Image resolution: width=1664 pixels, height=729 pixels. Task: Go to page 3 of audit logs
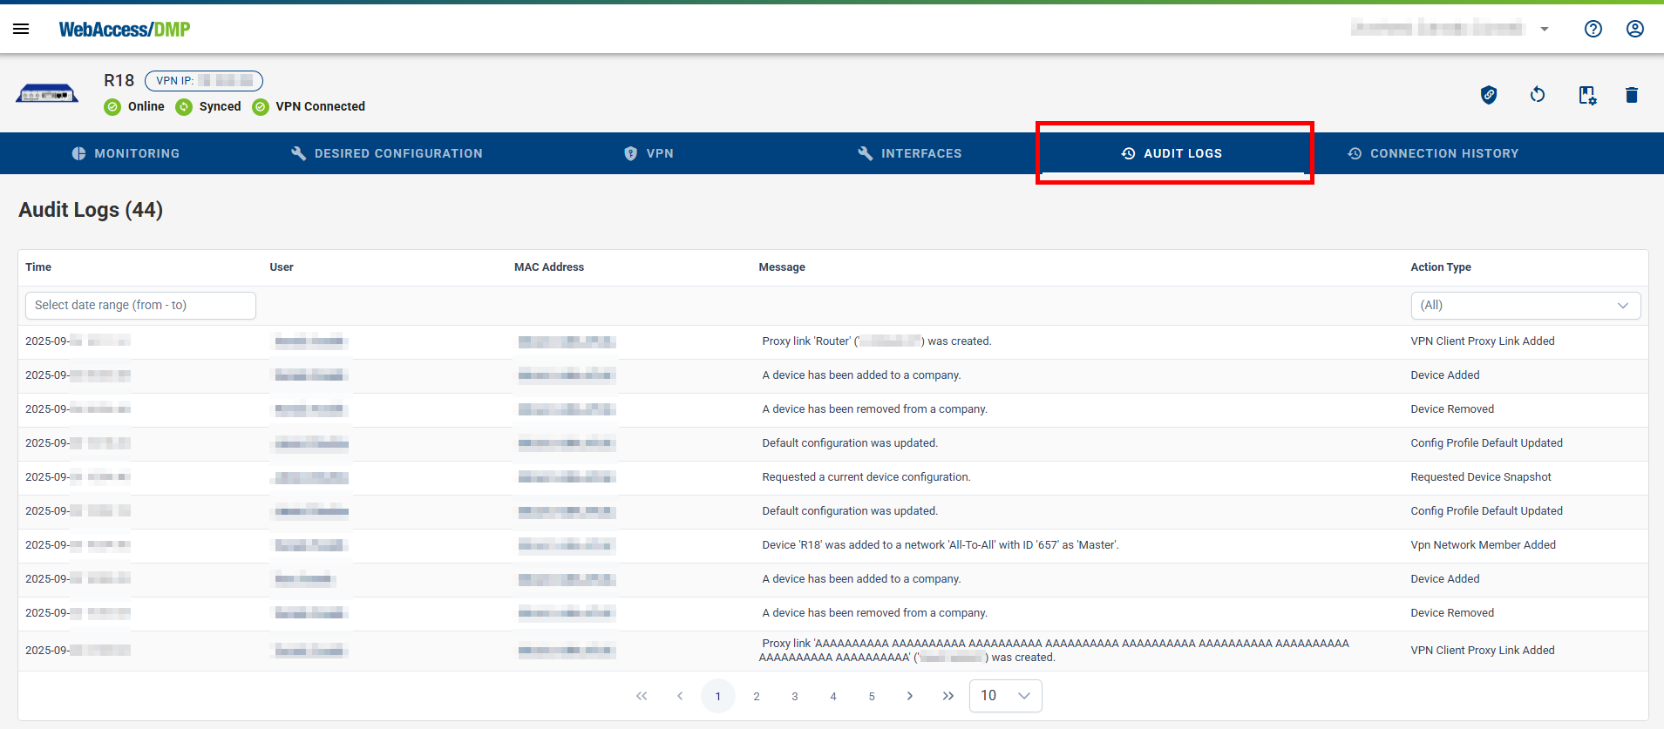[794, 696]
